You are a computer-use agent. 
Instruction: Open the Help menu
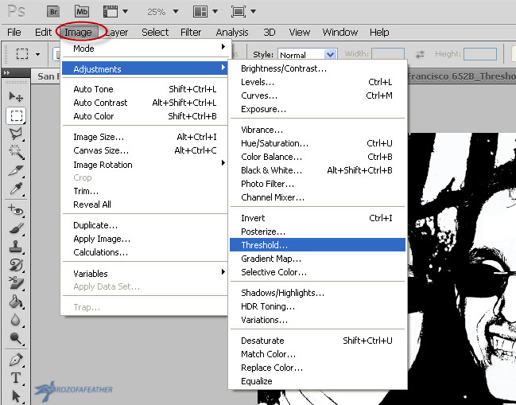379,33
